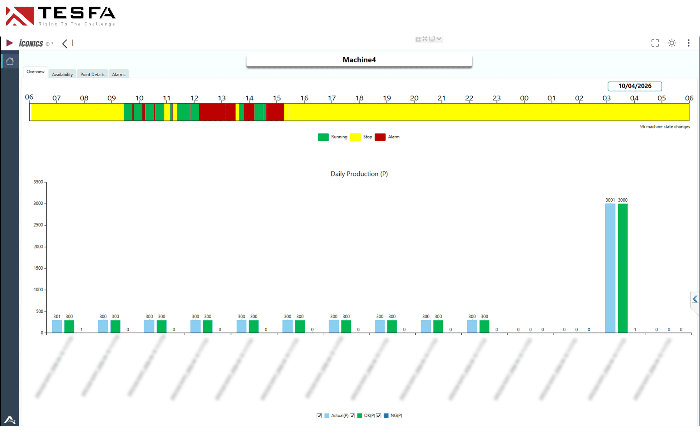The width and height of the screenshot is (700, 437).
Task: Uncheck the OK(P) series checkbox
Action: coord(352,416)
